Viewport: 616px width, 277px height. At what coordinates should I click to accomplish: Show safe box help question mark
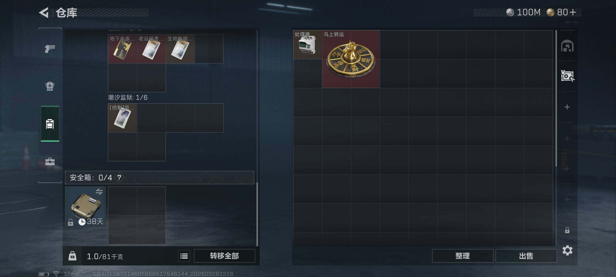click(119, 177)
